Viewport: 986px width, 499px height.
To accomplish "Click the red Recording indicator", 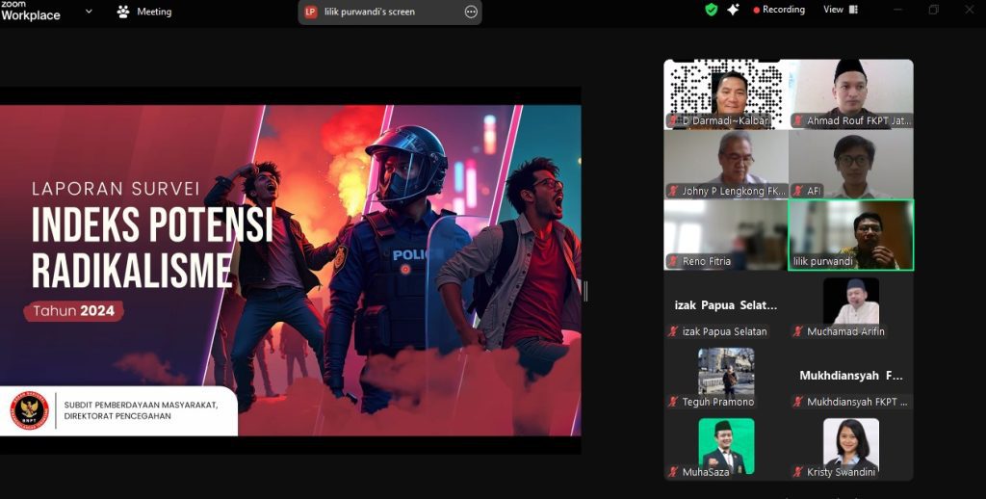I will 779,10.
